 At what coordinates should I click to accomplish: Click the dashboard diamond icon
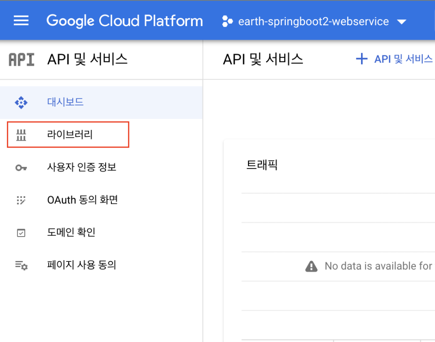tap(21, 102)
